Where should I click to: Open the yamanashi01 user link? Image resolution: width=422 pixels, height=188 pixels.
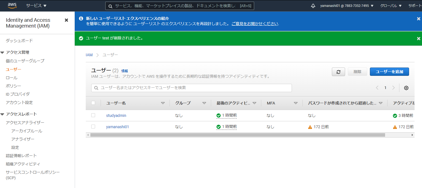(x=117, y=127)
